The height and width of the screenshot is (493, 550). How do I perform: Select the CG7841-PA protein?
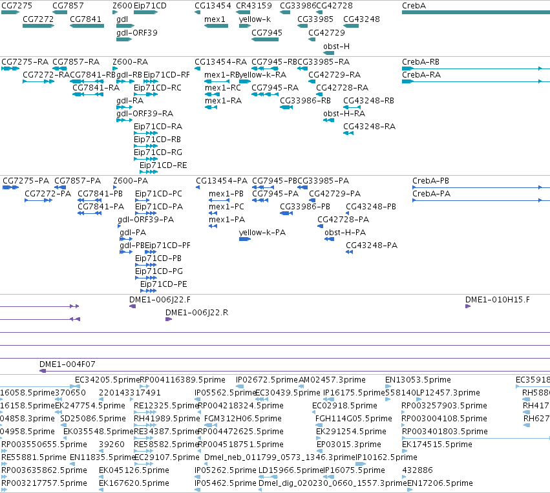coord(89,213)
